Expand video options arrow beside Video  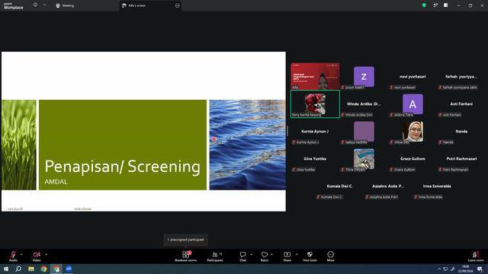(x=46, y=254)
